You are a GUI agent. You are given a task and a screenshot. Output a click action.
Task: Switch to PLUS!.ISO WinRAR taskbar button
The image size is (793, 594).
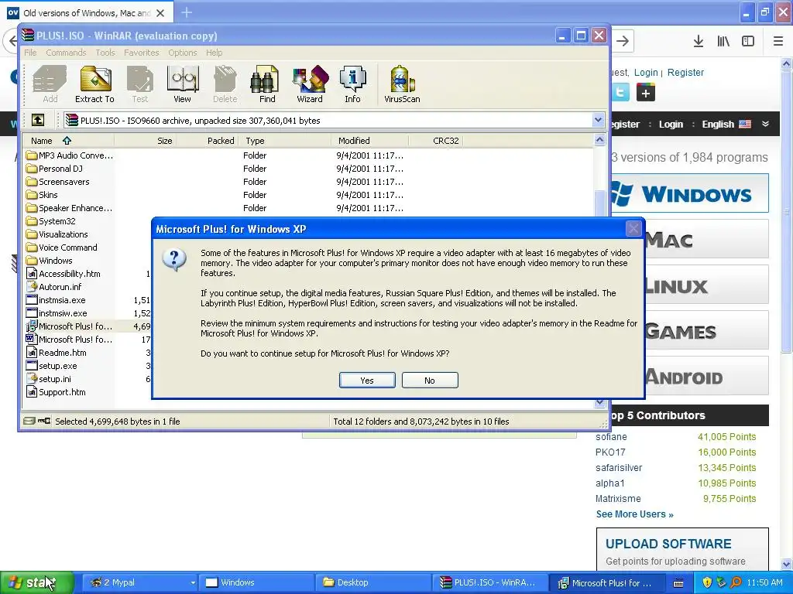(x=489, y=582)
